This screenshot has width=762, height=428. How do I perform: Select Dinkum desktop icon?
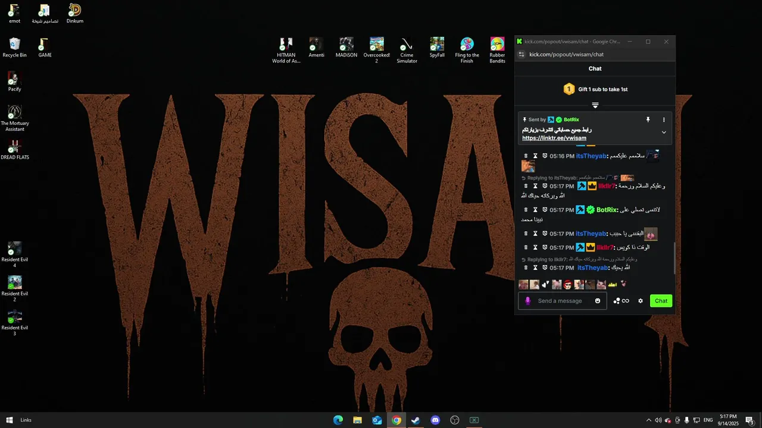74,14
